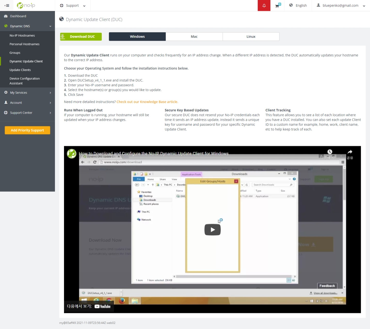Switch to the Linux tab
The height and width of the screenshot is (329, 370).
[251, 37]
